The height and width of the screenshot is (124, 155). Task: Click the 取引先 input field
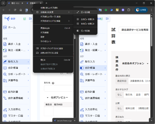(58, 88)
